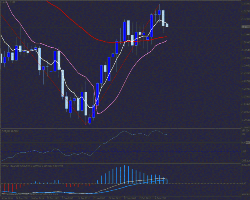Click the CCI 100 level label

(244, 134)
